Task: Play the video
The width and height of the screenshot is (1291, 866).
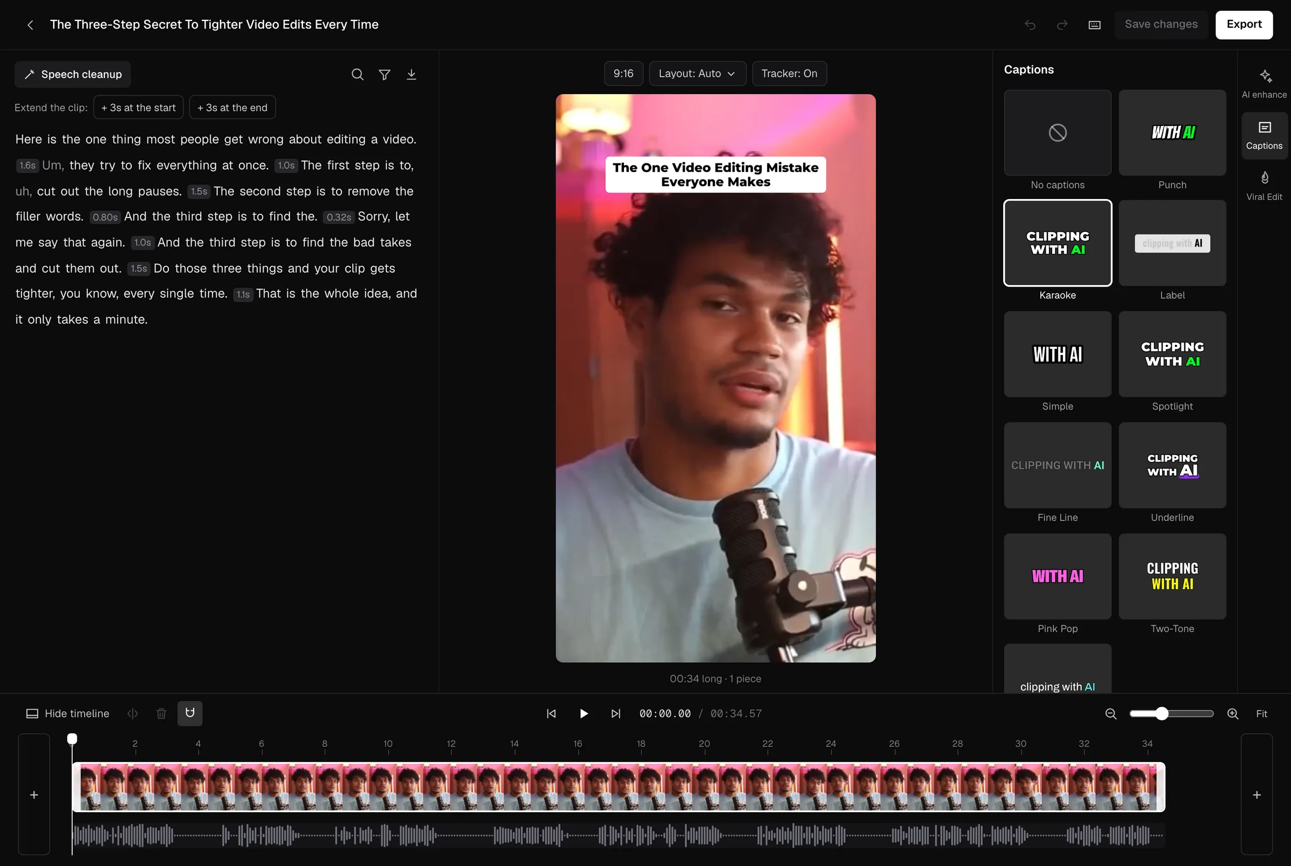Action: click(583, 714)
